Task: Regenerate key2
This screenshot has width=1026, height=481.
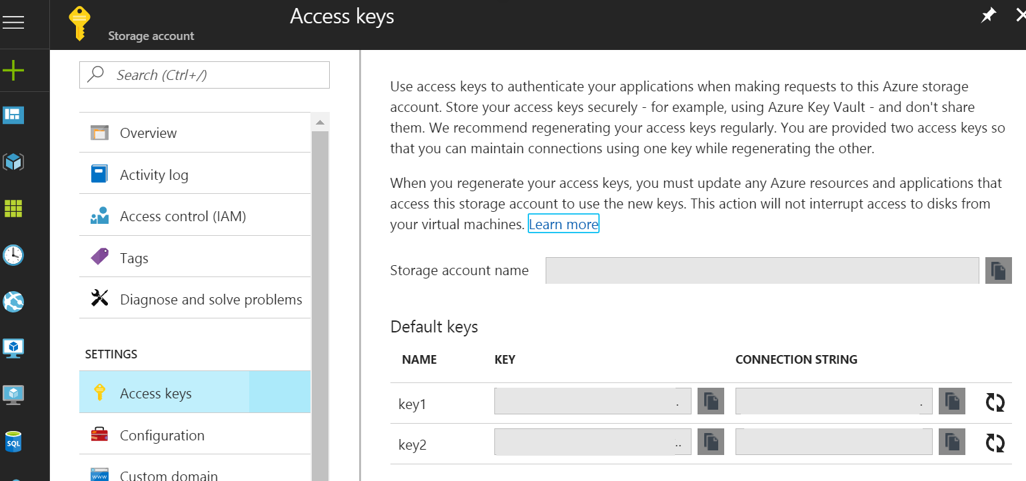Action: (995, 442)
